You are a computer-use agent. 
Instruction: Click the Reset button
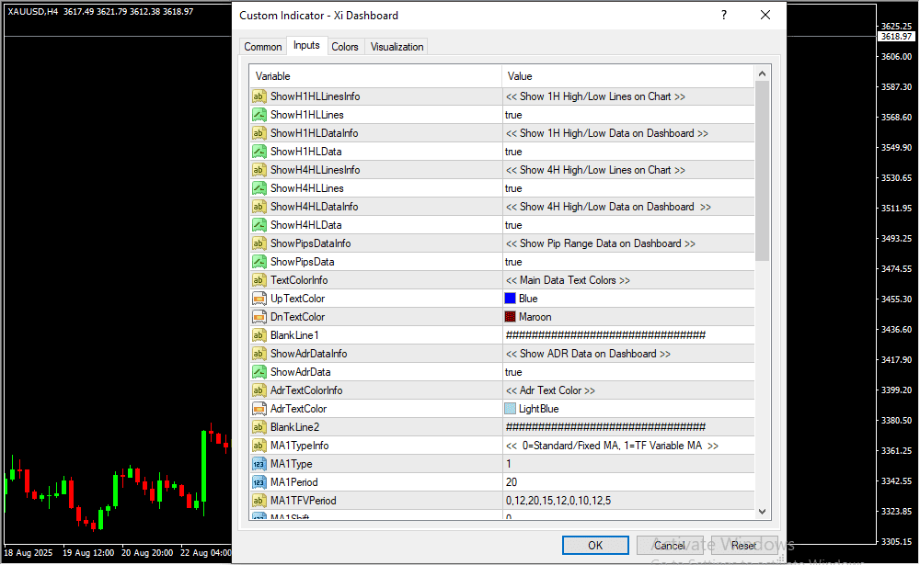[743, 546]
